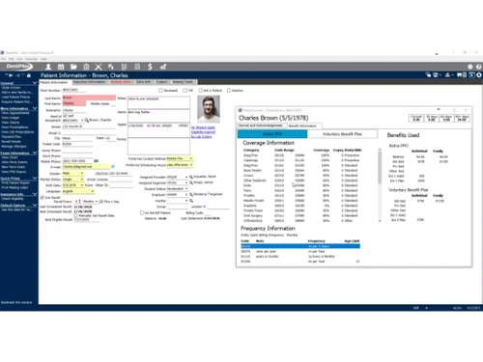Click View Claims in the sidebar

(11, 123)
